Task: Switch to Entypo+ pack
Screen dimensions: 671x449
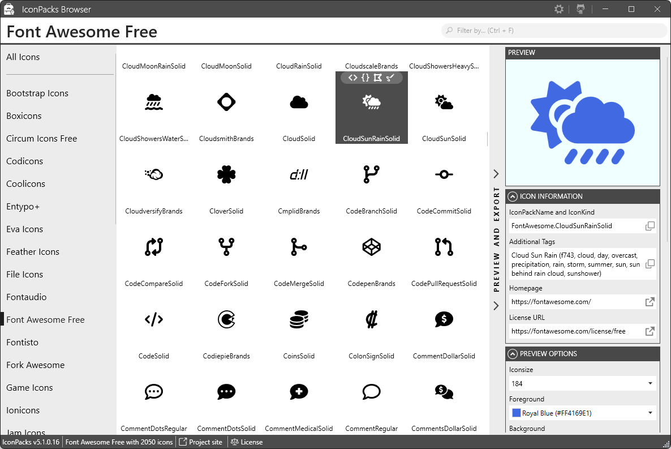Action: click(23, 207)
